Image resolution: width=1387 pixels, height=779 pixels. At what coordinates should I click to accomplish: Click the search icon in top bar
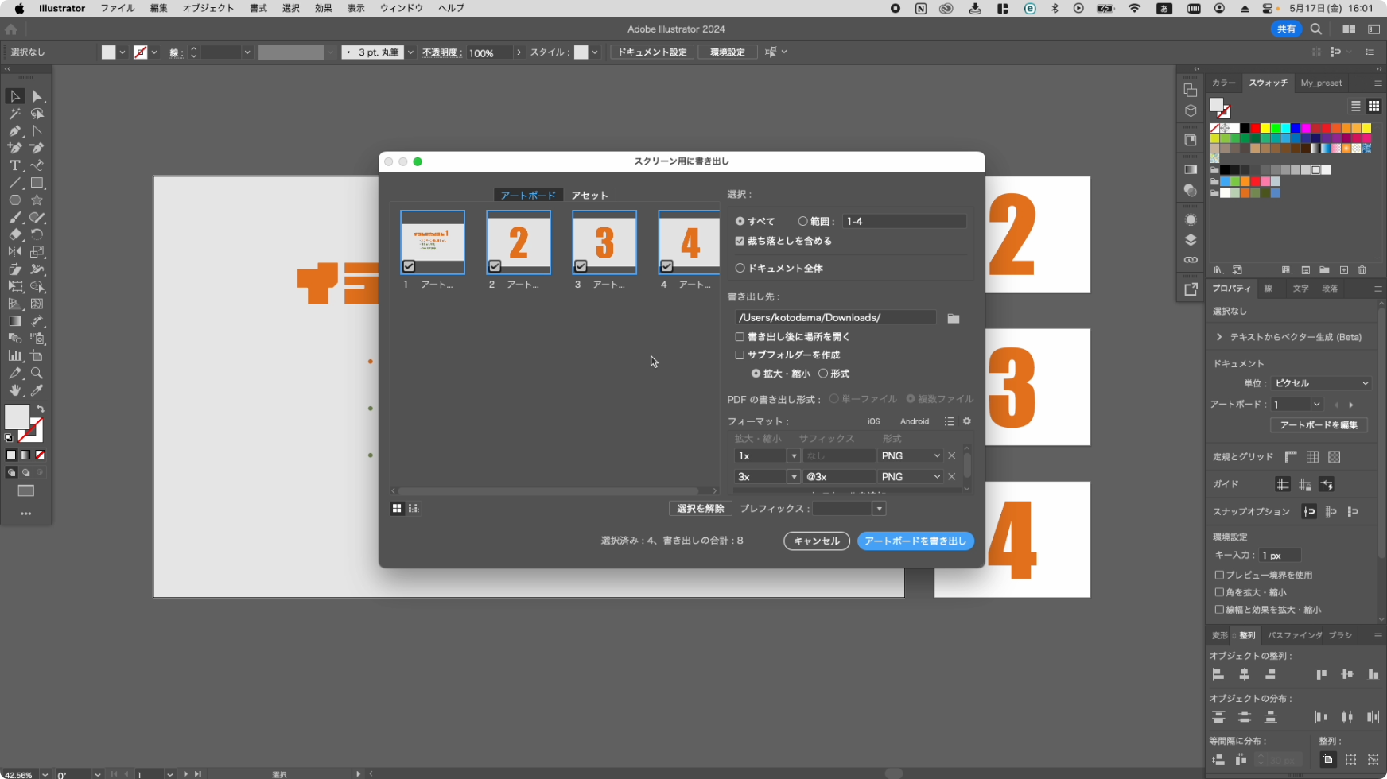1316,29
